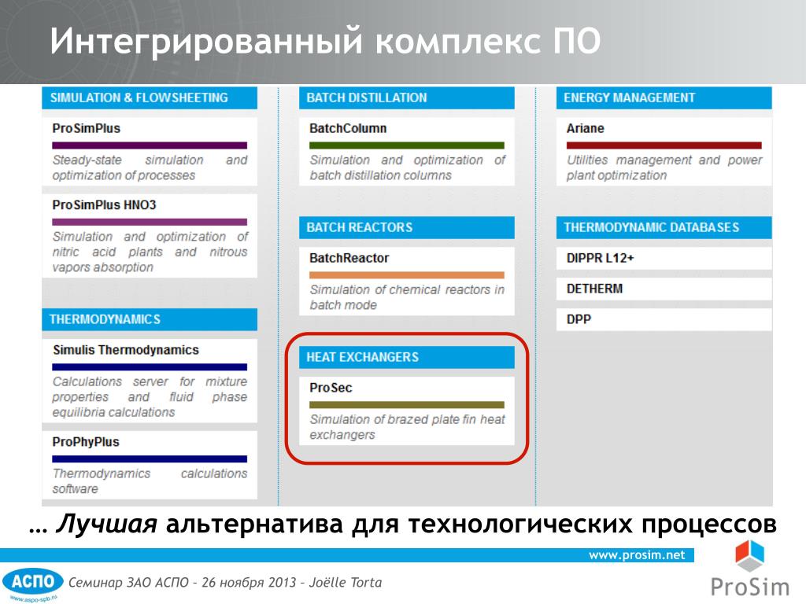Select the DETHERM database entry
806x604 pixels.
point(664,289)
